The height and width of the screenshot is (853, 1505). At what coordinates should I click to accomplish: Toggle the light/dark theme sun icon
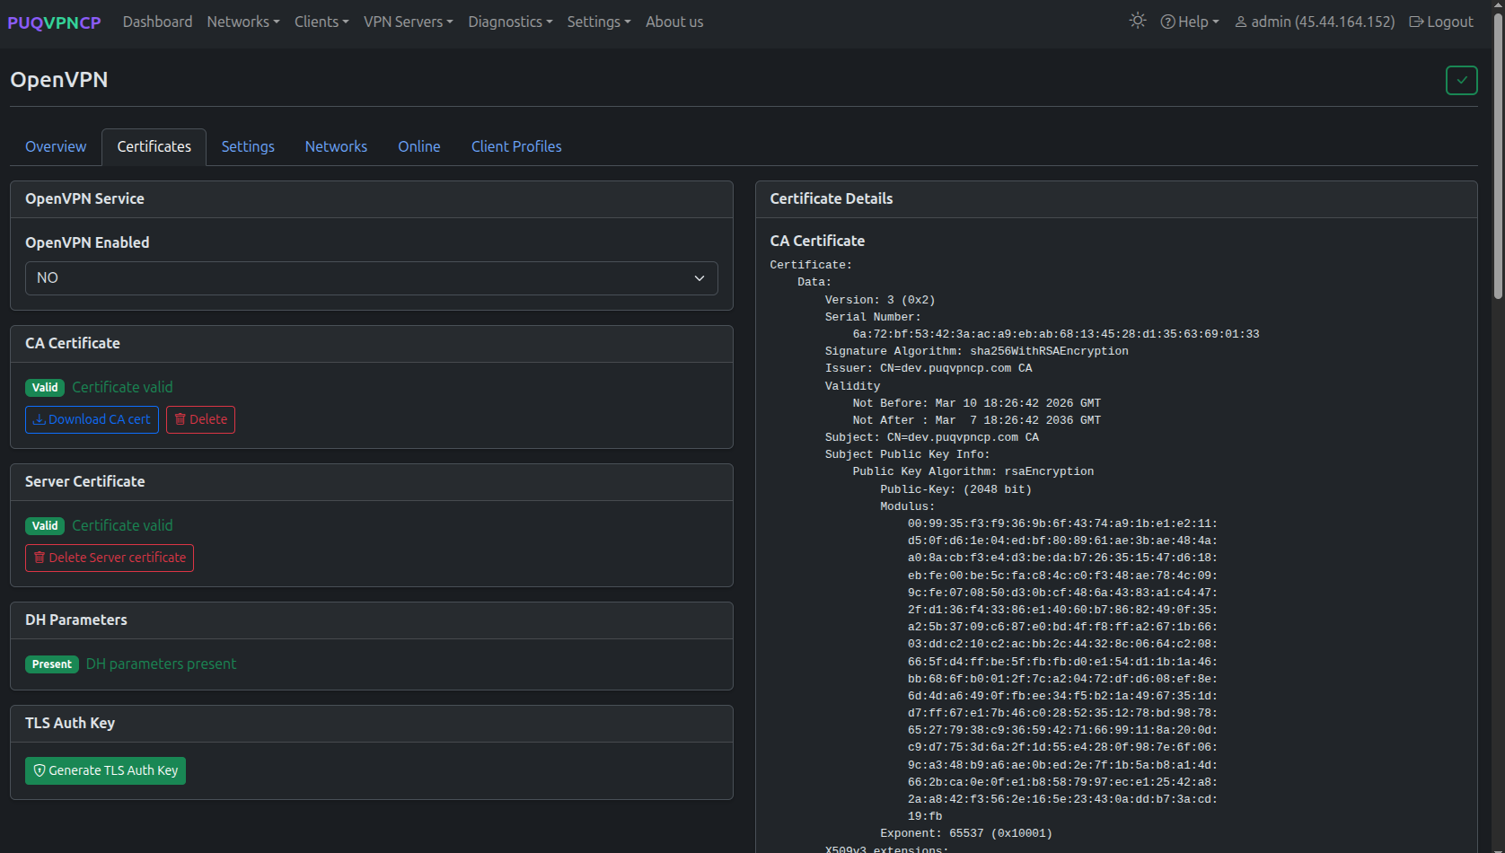tap(1138, 21)
